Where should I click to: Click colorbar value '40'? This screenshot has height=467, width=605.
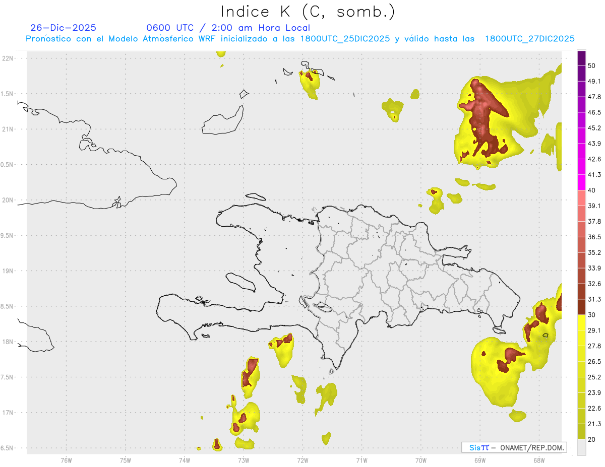(592, 190)
